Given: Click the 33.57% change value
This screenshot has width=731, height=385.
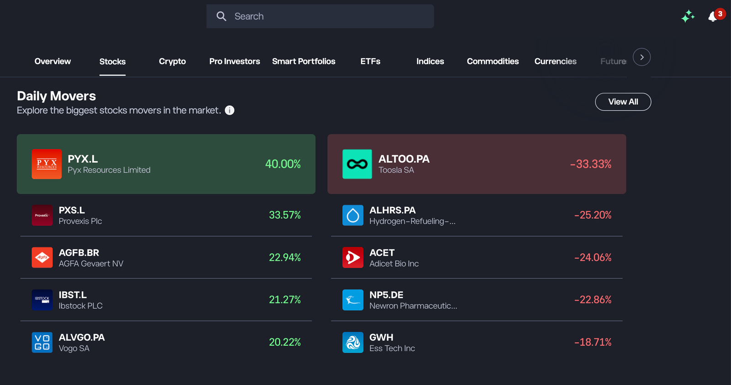Looking at the screenshot, I should pyautogui.click(x=285, y=215).
